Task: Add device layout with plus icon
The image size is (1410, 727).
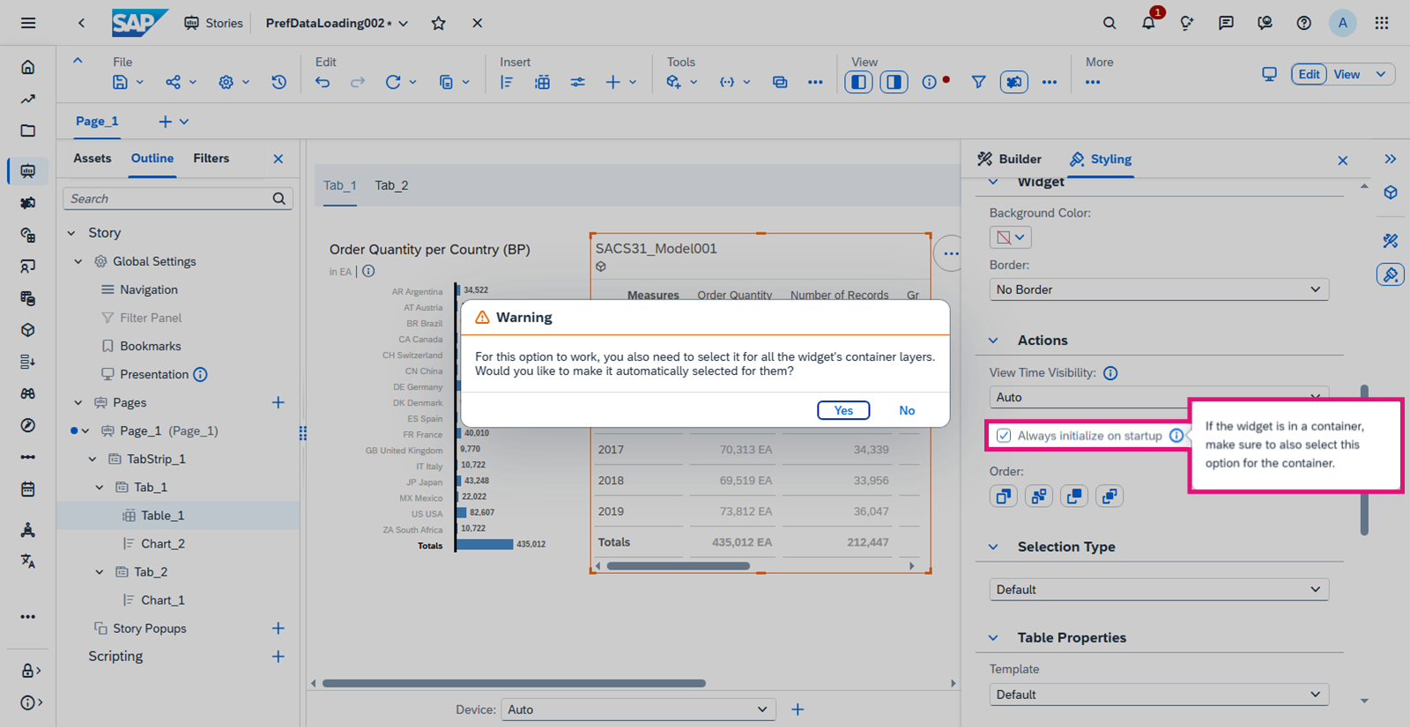Action: click(798, 709)
